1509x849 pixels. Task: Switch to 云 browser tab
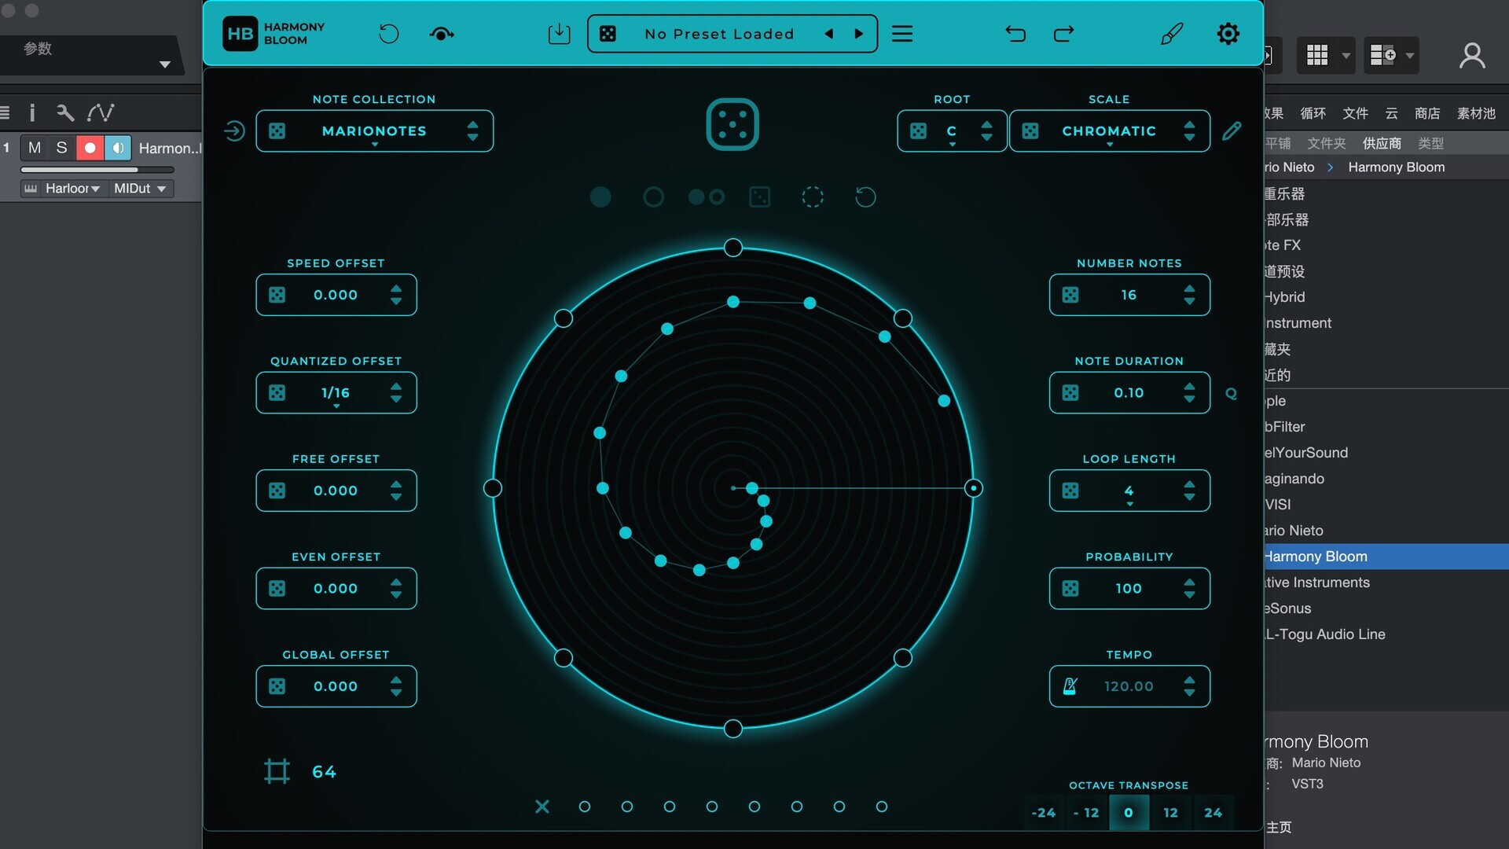click(x=1392, y=113)
